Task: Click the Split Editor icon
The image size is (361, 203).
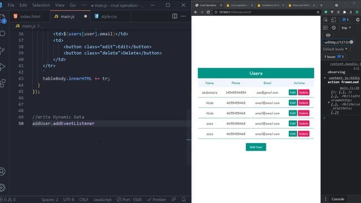Action: click(x=175, y=16)
